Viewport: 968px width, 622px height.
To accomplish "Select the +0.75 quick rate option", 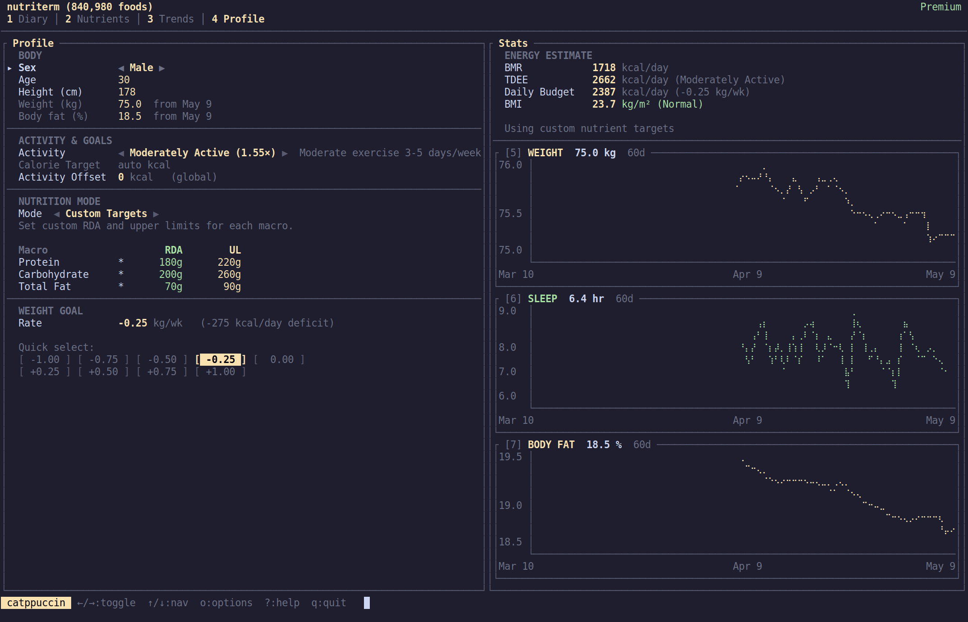I will pyautogui.click(x=162, y=372).
